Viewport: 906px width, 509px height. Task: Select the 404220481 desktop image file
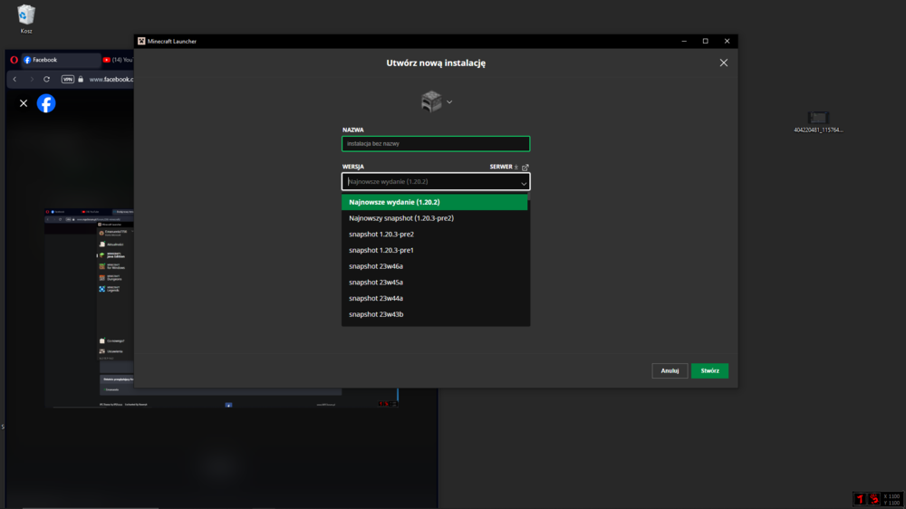[818, 122]
